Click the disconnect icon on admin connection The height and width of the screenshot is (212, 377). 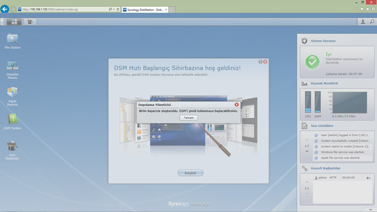[368, 178]
